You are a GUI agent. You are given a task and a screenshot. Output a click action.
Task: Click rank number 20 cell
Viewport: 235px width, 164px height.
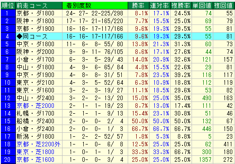coord(8,159)
